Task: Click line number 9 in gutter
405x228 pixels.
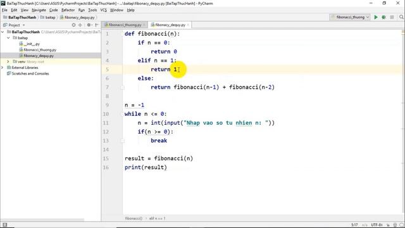Action: pyautogui.click(x=108, y=105)
